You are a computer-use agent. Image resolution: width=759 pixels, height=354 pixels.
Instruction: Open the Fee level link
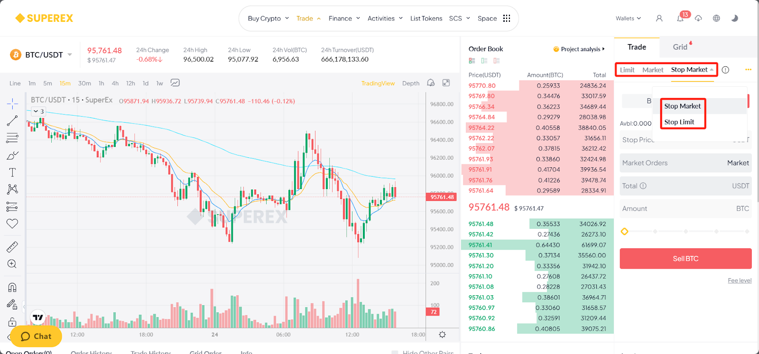click(740, 281)
